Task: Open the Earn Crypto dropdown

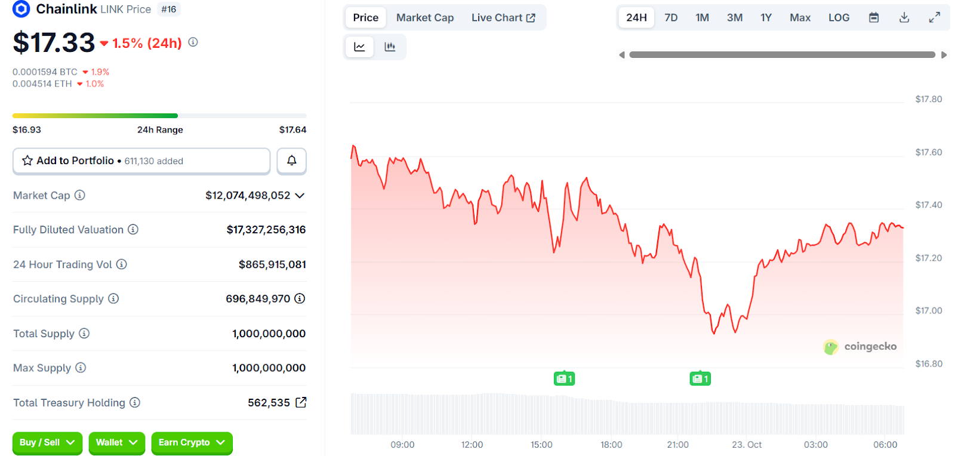Action: [191, 442]
